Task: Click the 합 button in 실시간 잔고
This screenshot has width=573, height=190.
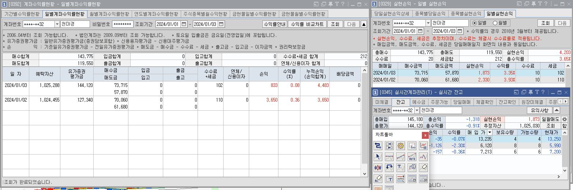Action: click(x=565, y=126)
